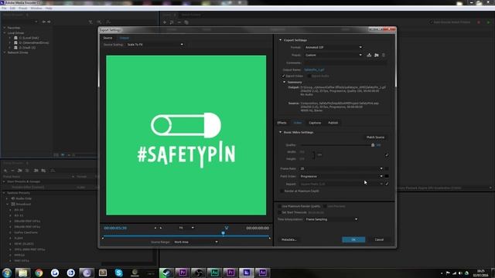
Task: Click current timecode at preview bottom left
Action: point(115,228)
